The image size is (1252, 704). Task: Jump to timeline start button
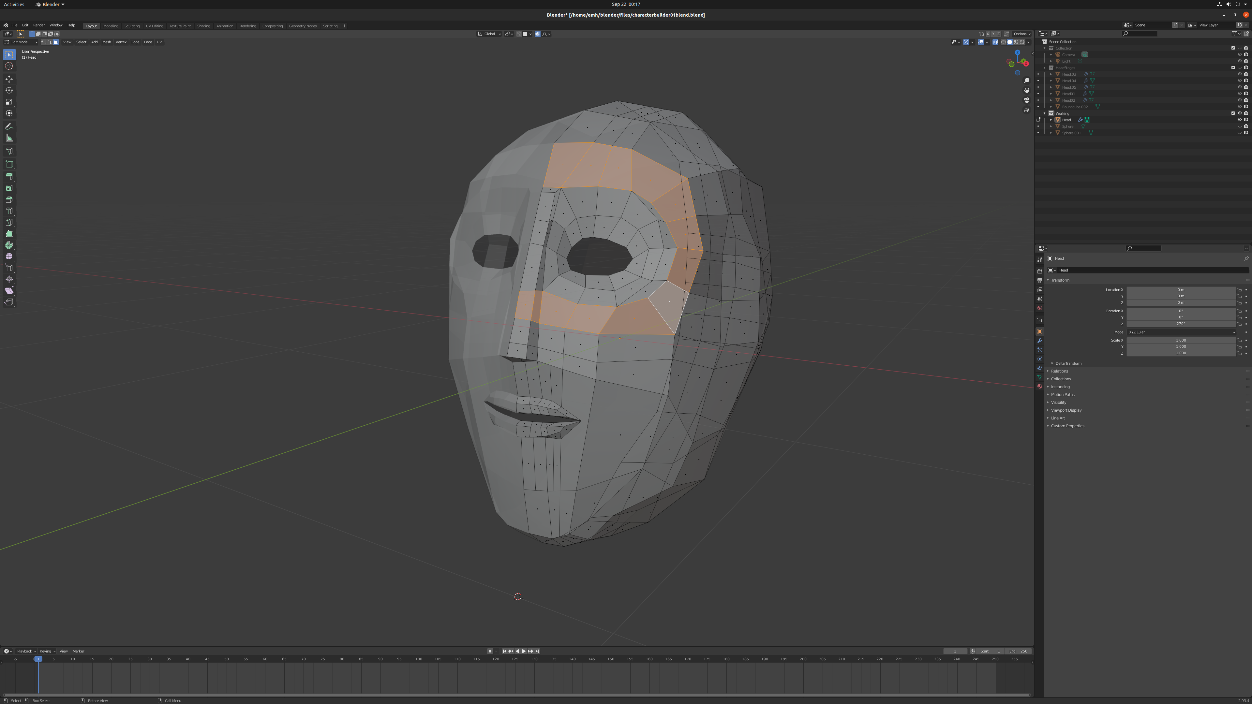coord(504,652)
